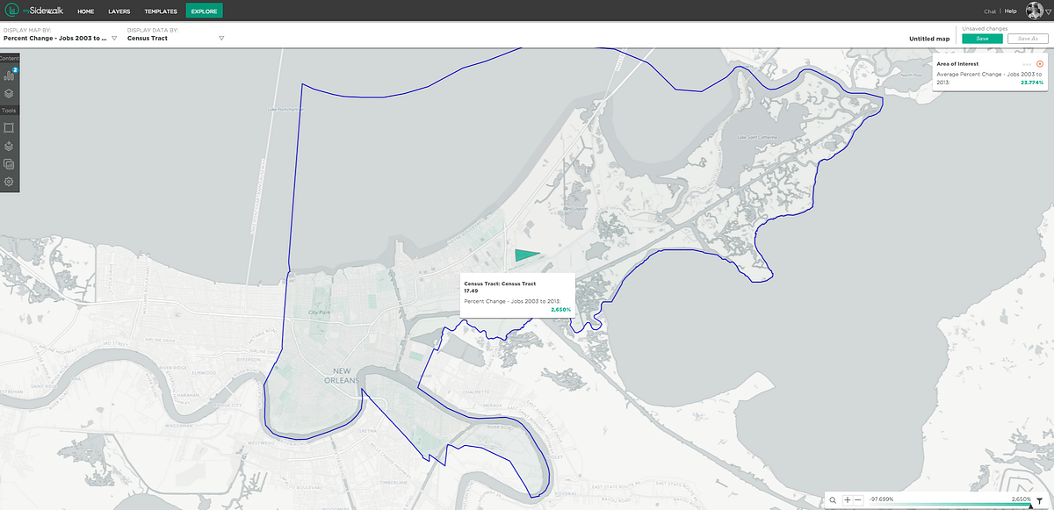Open the Templates tab

pyautogui.click(x=161, y=11)
